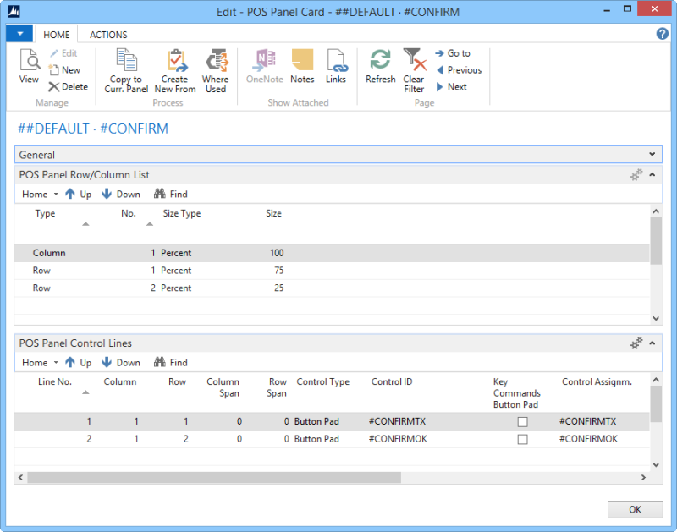Collapse POS Panel Row/Column List section
677x532 pixels.
pos(652,175)
